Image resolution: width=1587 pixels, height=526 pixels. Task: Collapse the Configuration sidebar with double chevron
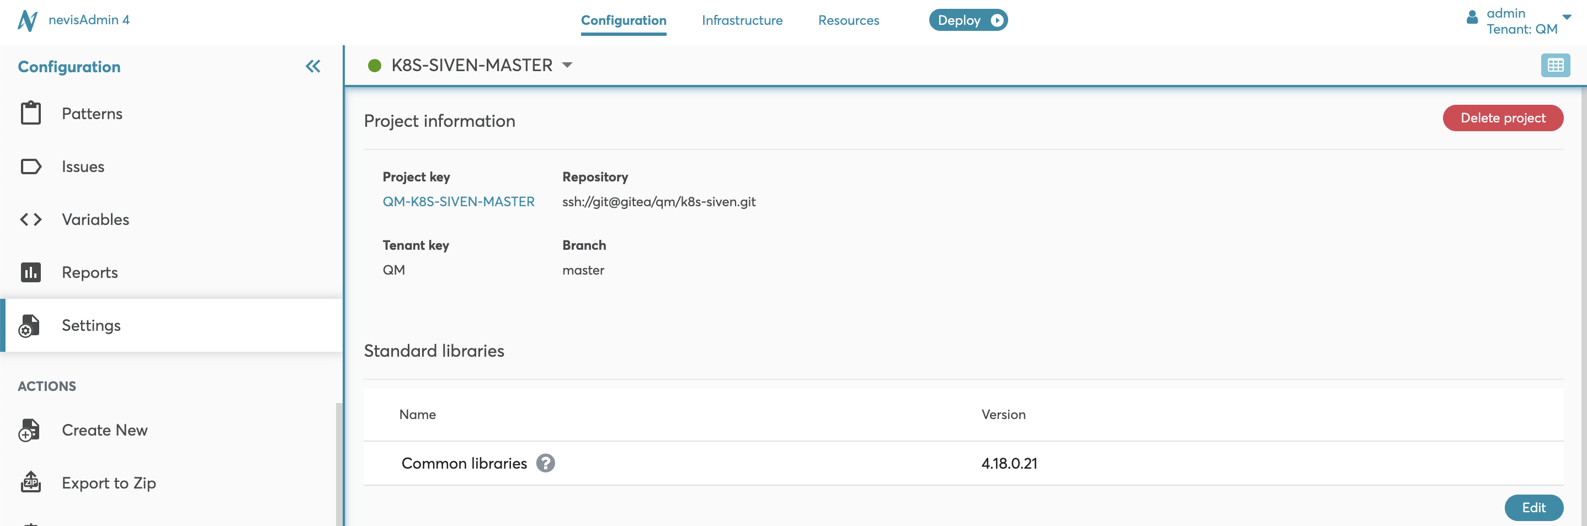(x=313, y=67)
